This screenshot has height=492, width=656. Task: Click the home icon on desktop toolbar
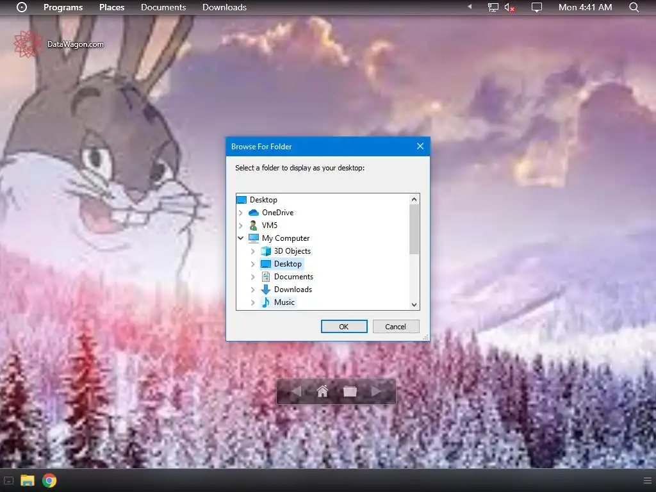point(322,391)
